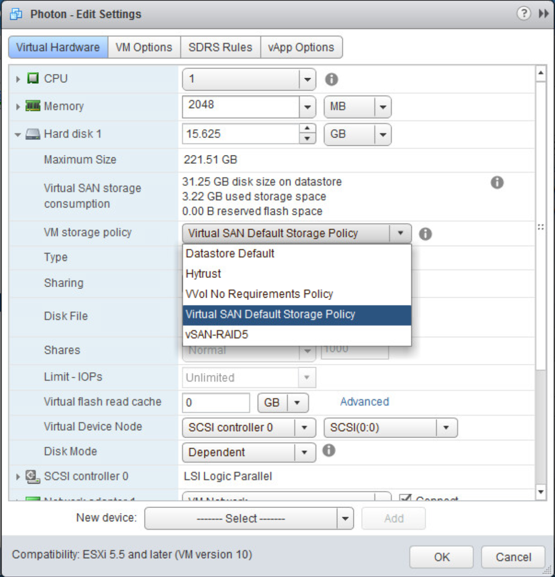Collapse the Hard disk 1 section
Viewport: 555px width, 577px height.
point(18,134)
